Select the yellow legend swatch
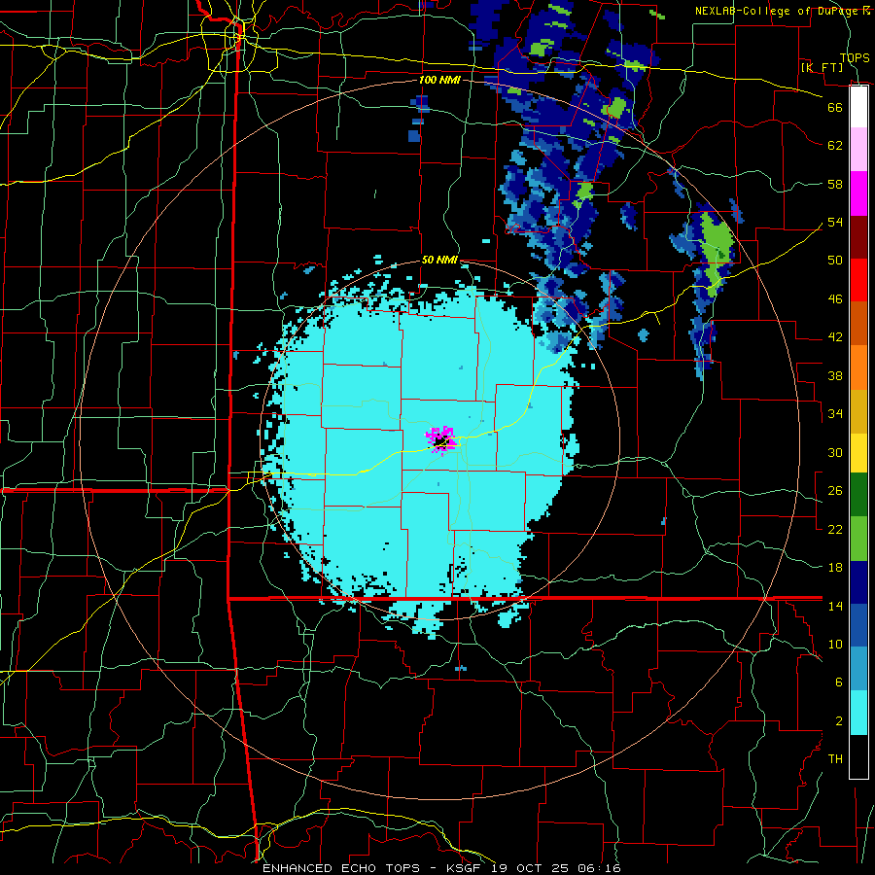Image resolution: width=875 pixels, height=875 pixels. pyautogui.click(x=858, y=452)
